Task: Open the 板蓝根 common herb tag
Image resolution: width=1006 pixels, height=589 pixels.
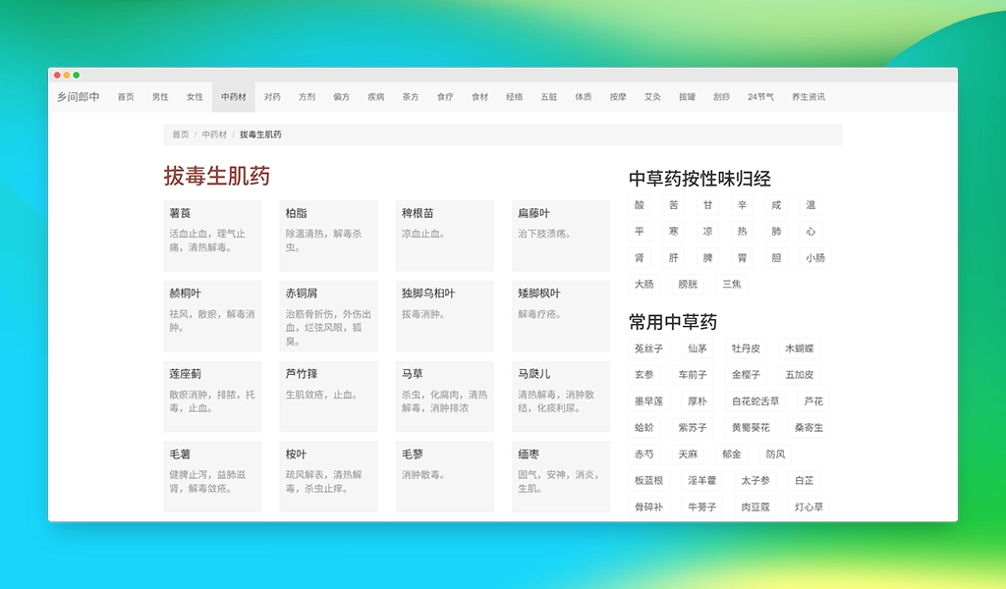Action: tap(648, 481)
